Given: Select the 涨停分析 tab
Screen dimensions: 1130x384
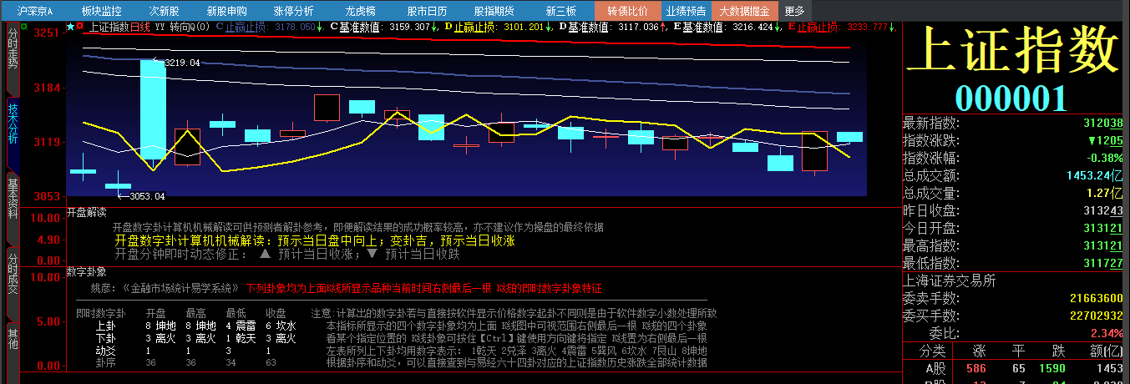Looking at the screenshot, I should [x=293, y=11].
